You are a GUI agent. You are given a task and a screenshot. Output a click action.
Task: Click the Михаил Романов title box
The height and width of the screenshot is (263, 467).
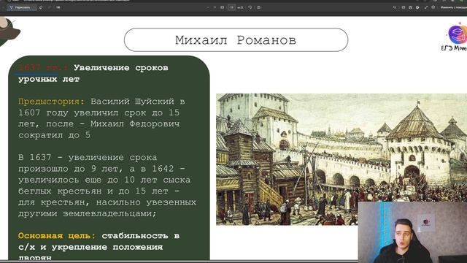[236, 40]
